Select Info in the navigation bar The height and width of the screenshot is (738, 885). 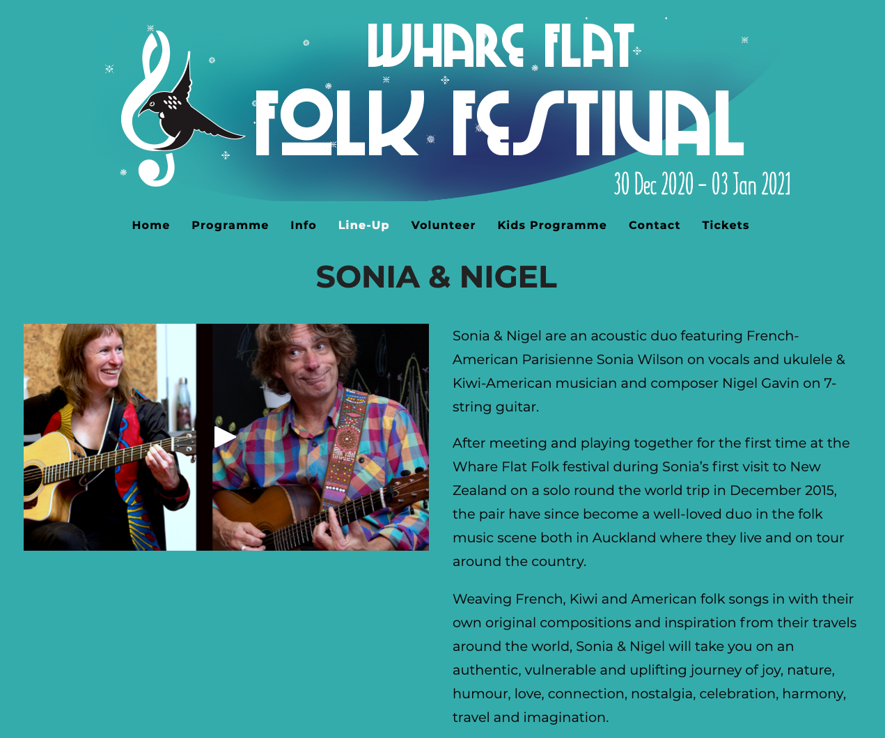coord(304,225)
